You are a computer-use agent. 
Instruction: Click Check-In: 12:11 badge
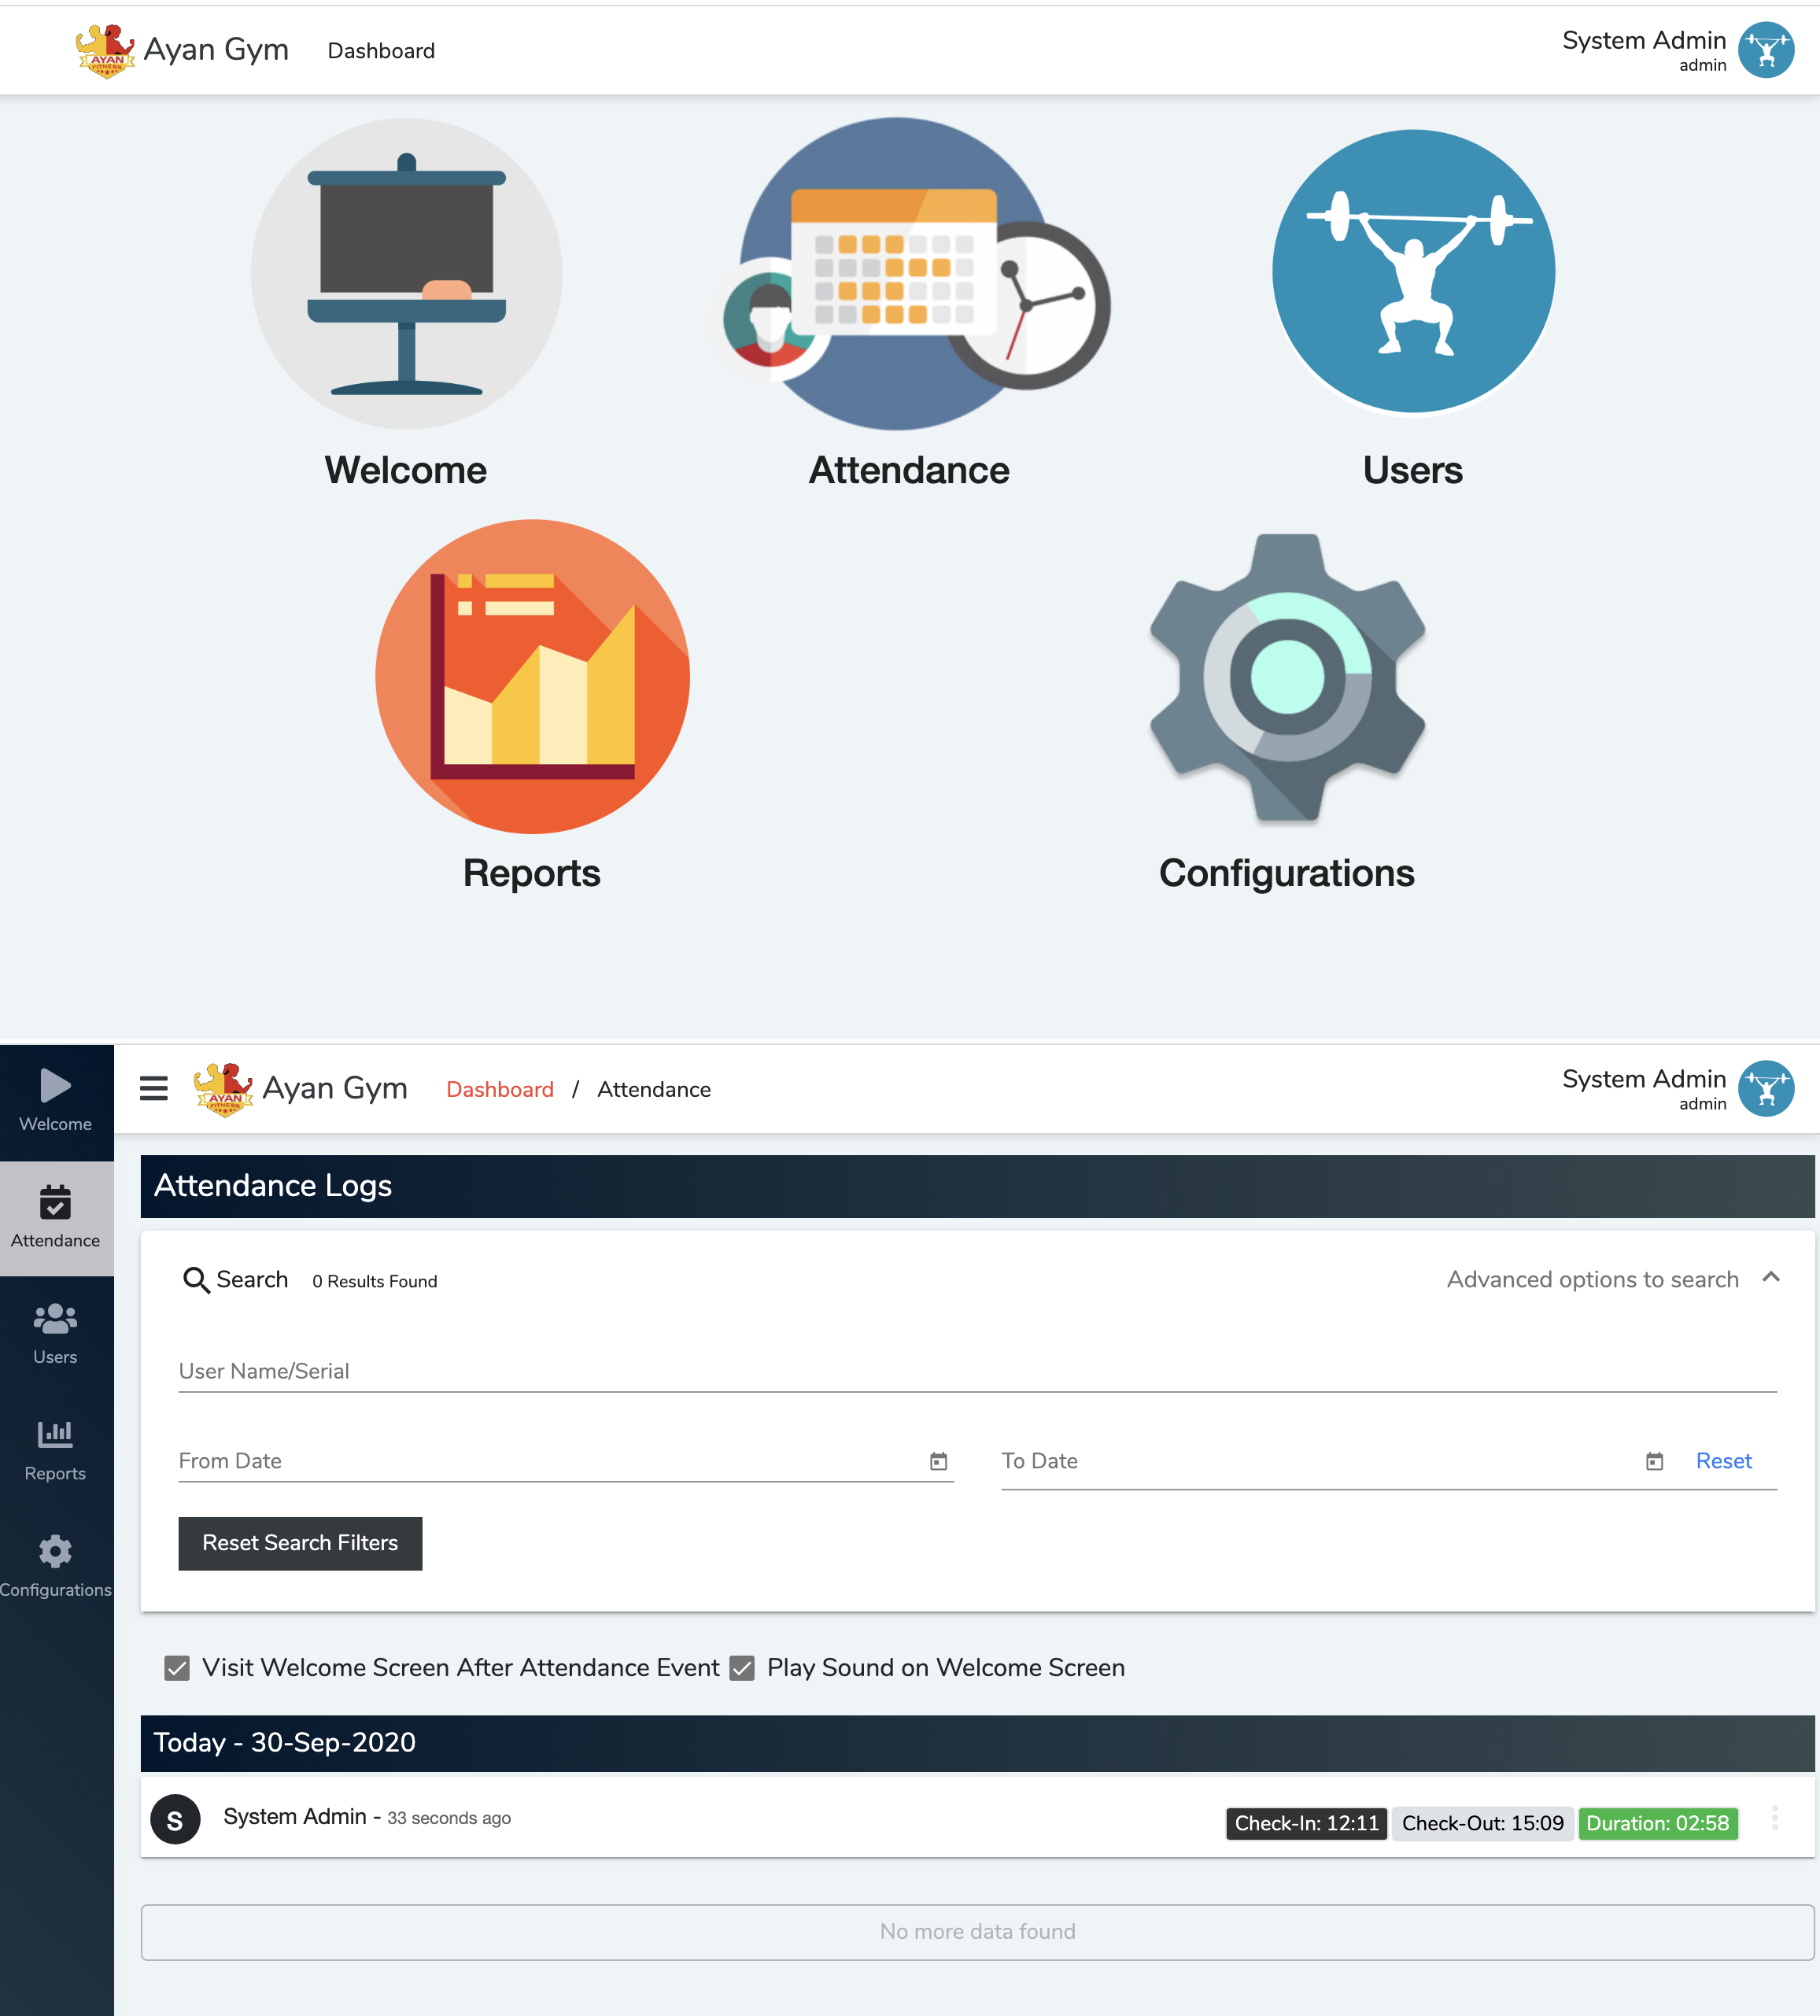point(1306,1823)
